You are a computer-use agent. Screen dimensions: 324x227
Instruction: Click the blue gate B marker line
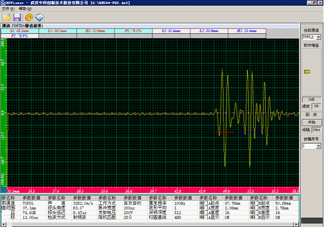point(250,132)
